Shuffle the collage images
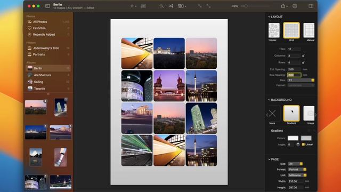 171,6
